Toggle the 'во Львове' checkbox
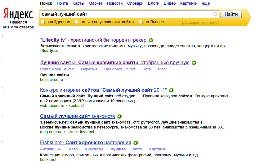 click(x=141, y=22)
